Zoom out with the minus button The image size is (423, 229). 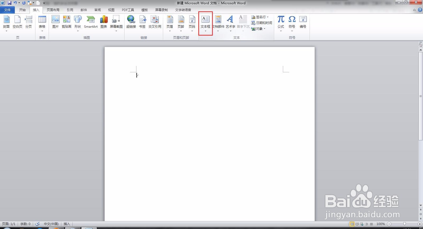[x=389, y=224]
